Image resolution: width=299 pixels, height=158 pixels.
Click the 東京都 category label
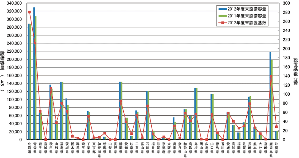click(94, 147)
